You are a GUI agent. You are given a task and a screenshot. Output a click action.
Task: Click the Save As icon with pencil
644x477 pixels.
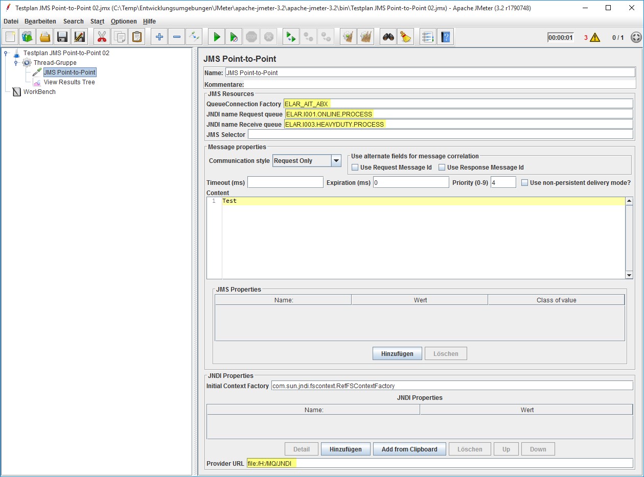pos(80,37)
